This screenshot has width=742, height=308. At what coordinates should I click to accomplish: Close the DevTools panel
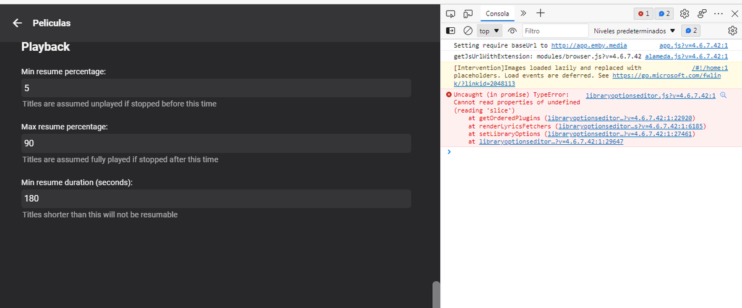pyautogui.click(x=733, y=14)
